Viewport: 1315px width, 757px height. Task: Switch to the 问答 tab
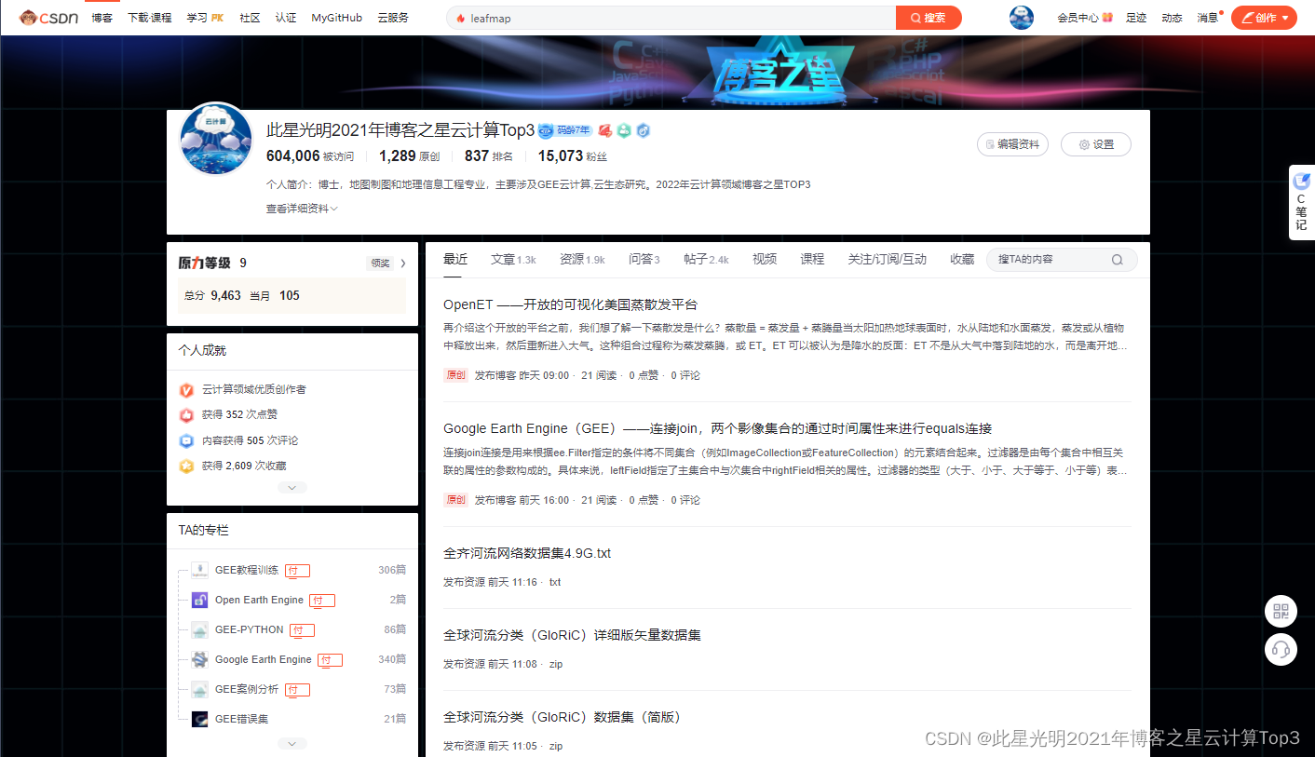coord(644,259)
